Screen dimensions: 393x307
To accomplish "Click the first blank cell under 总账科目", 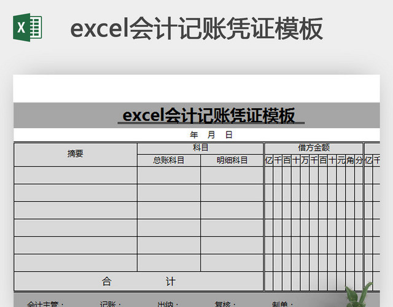I will (x=169, y=175).
